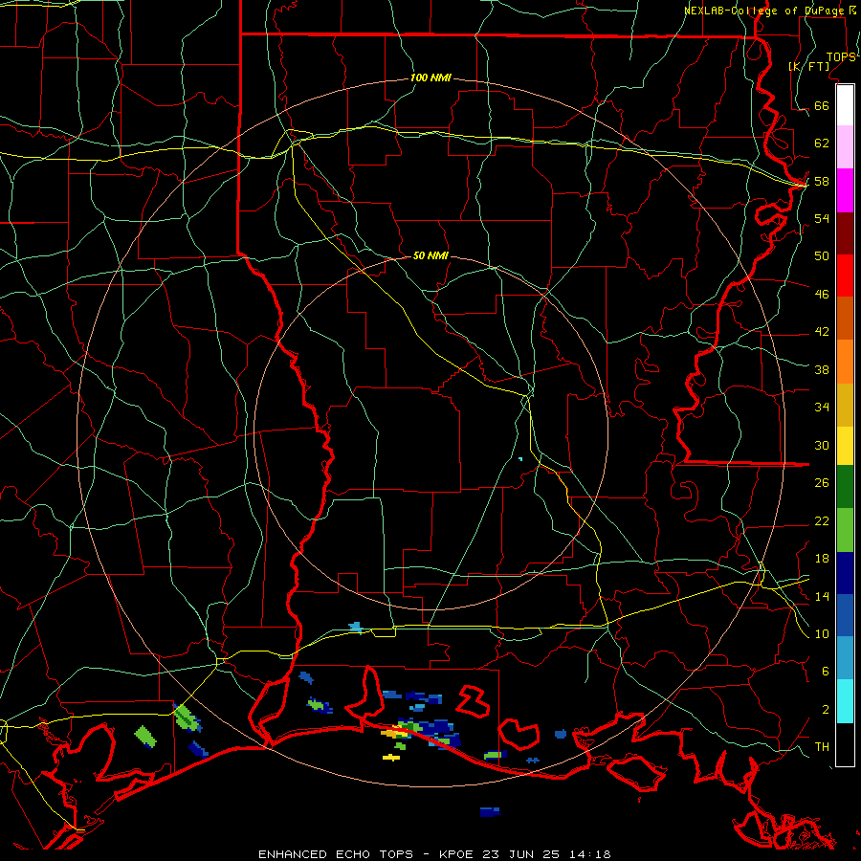Click the legend value "2"
The width and height of the screenshot is (861, 861).
click(x=826, y=709)
